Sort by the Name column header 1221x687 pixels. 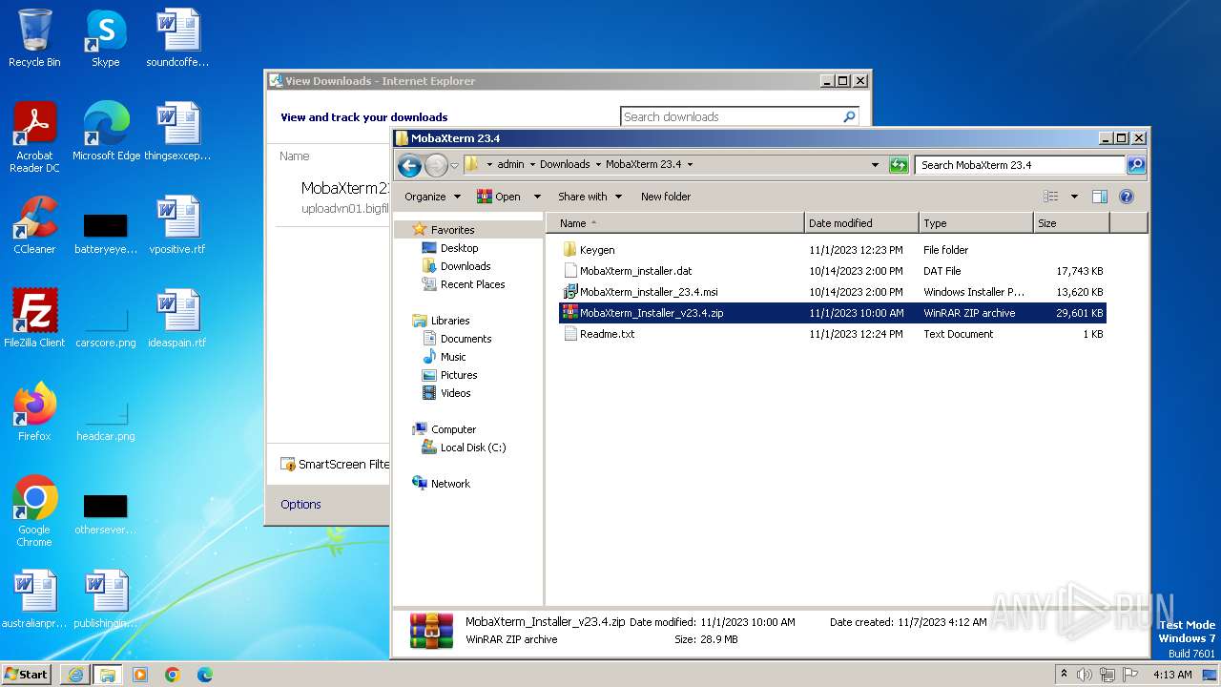coord(675,223)
